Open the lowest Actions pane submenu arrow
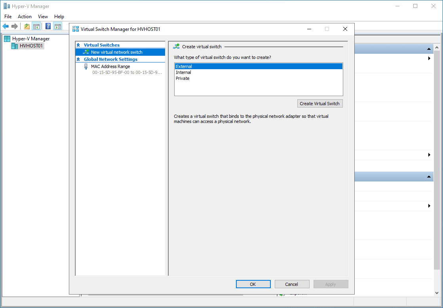443x308 pixels. click(429, 206)
